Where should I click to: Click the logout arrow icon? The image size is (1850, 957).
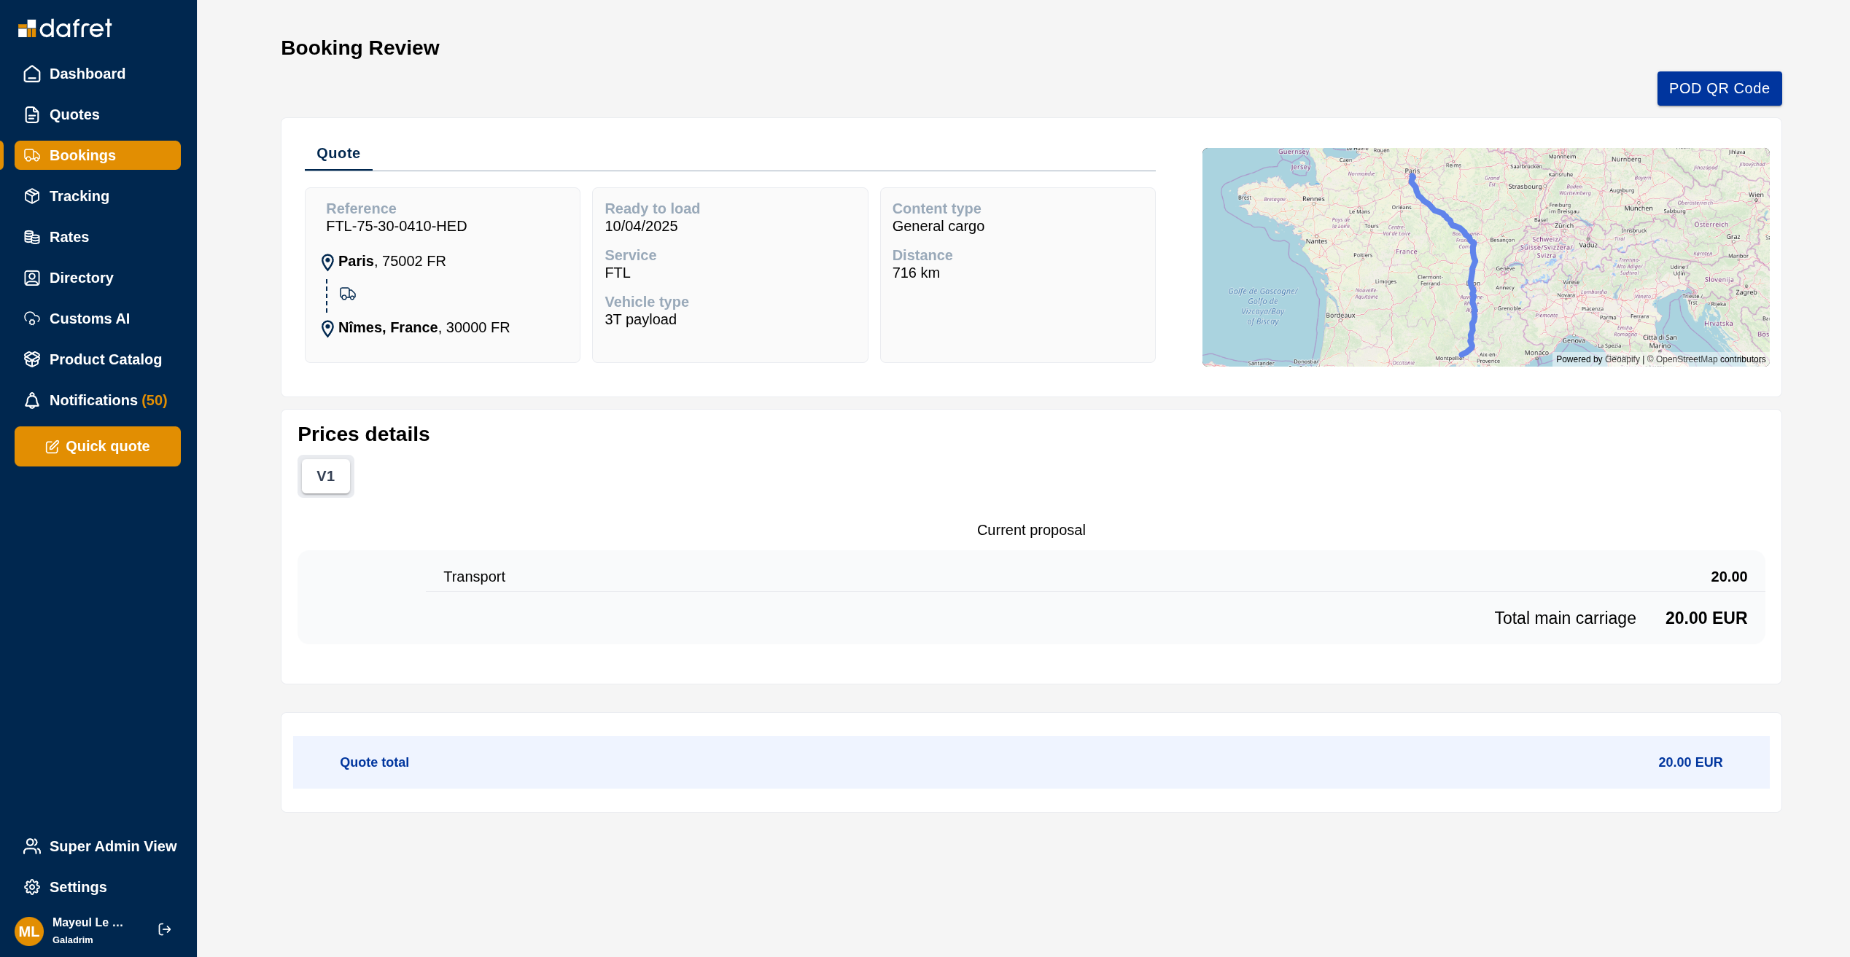click(165, 929)
